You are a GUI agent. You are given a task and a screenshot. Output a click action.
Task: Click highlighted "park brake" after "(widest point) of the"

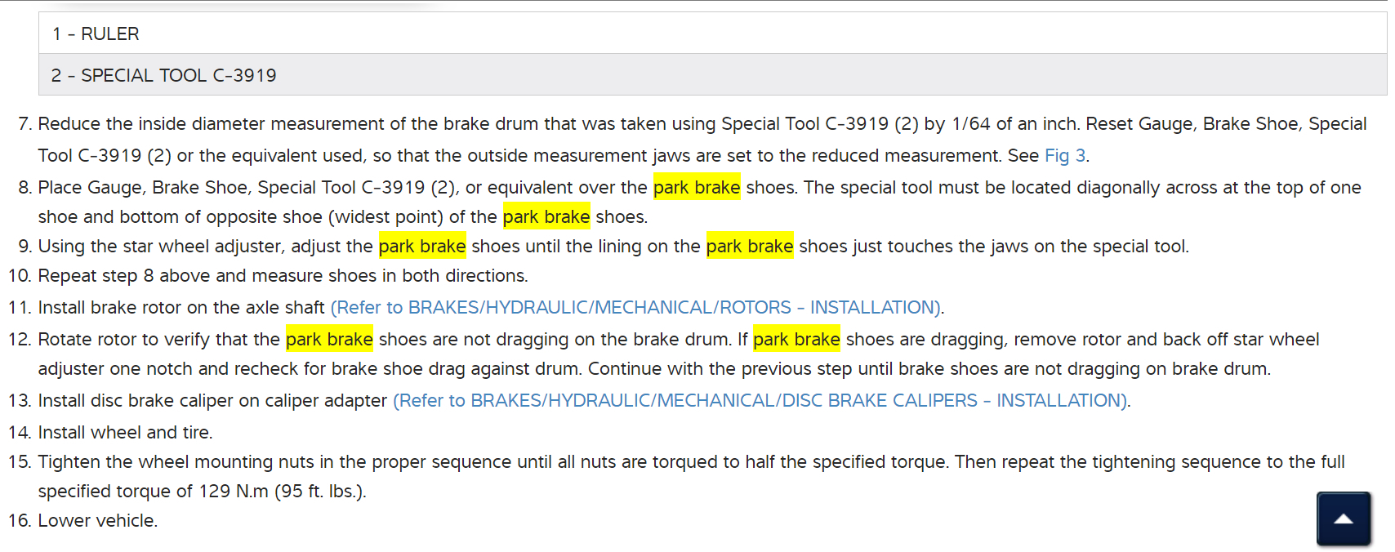coord(546,216)
